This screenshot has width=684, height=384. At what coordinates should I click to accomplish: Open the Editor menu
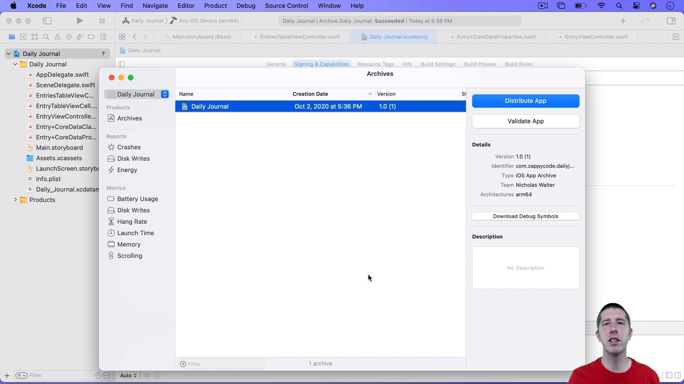[x=186, y=6]
